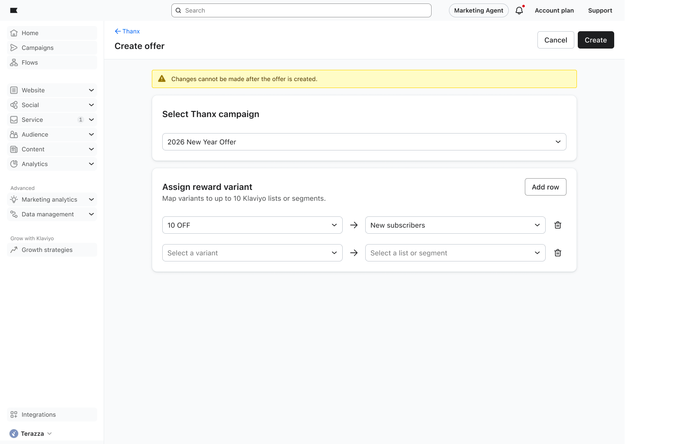Delete the 10 OFF variant row

558,225
